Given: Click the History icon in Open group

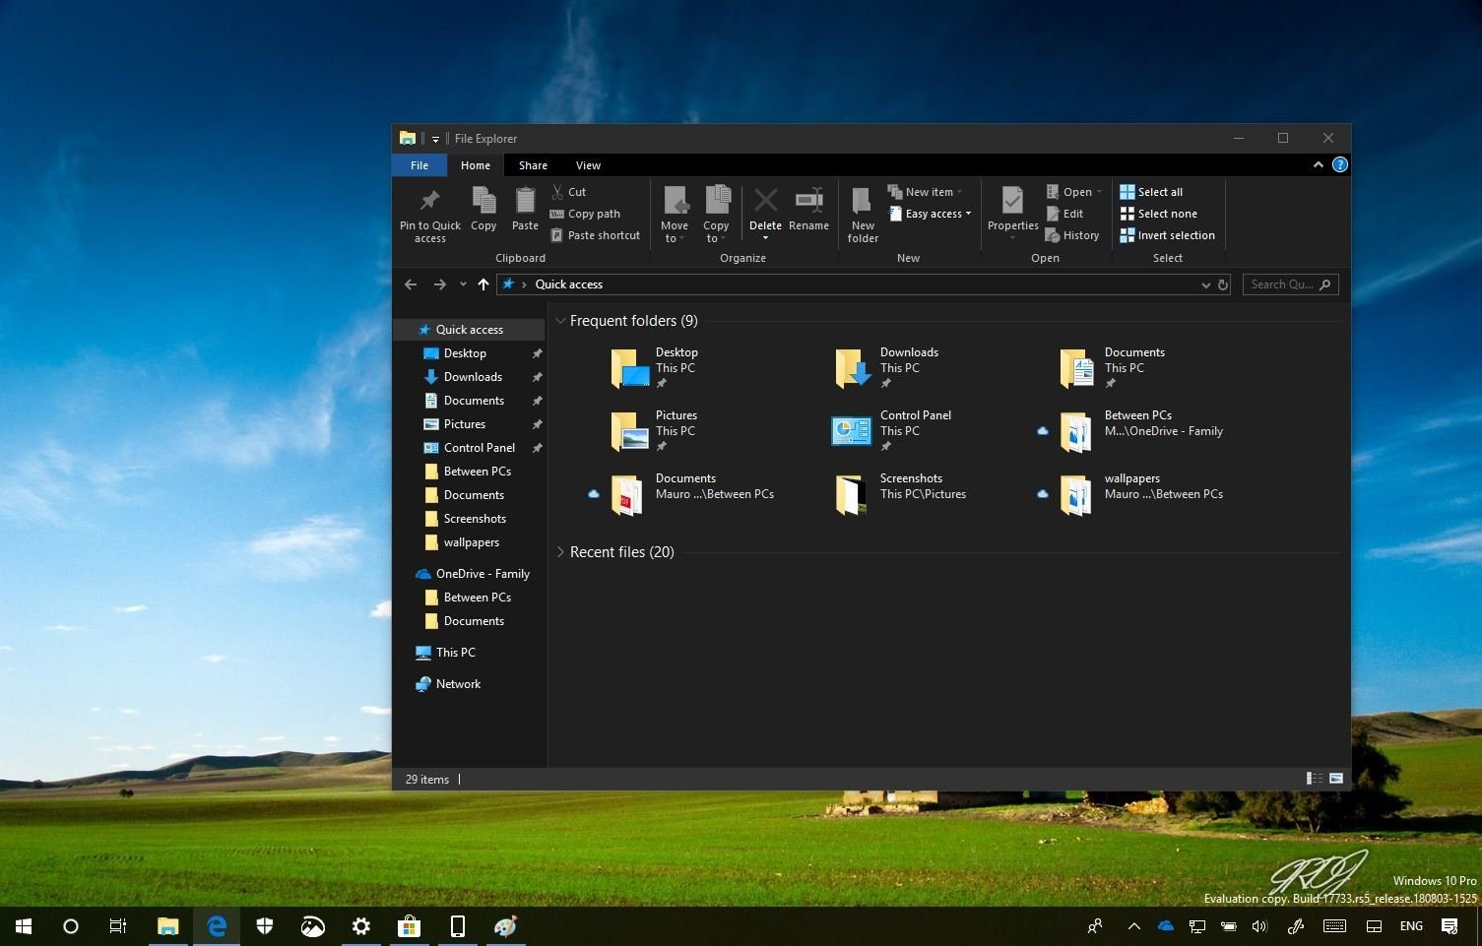Looking at the screenshot, I should [x=1053, y=236].
